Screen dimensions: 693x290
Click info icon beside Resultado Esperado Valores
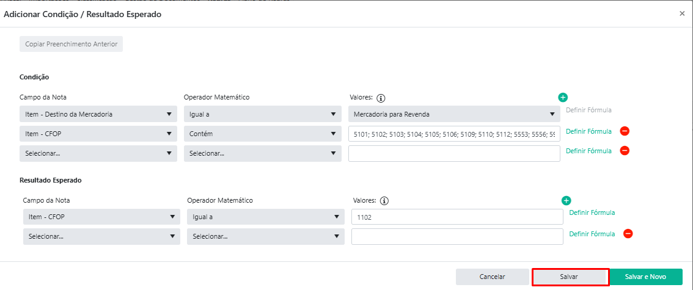tap(384, 201)
